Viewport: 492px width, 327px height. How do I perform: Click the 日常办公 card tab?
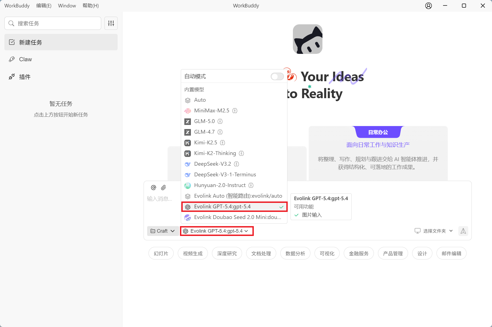coord(378,132)
